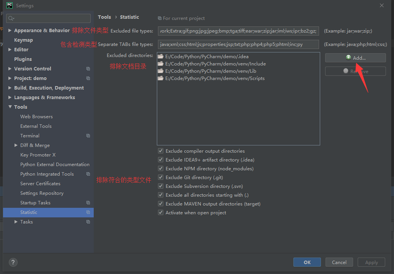Click the folder icon beside demo/.idea directory entry
This screenshot has width=394, height=274.
161,56
